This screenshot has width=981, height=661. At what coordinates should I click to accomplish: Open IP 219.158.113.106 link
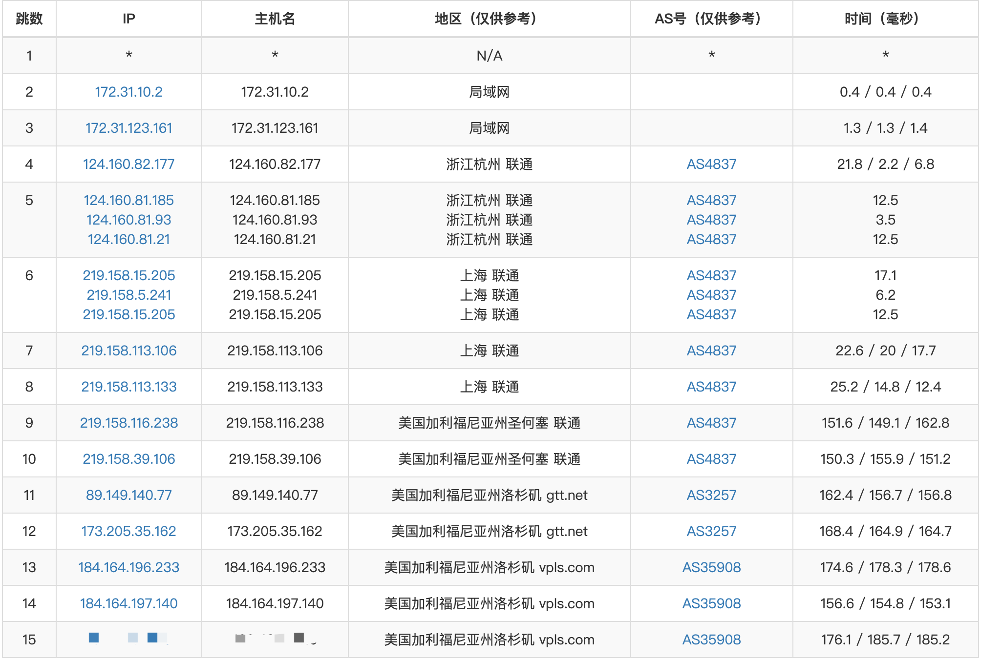click(x=128, y=351)
